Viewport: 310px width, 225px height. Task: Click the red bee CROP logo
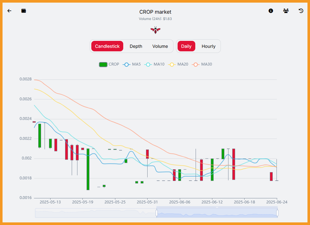[155, 30]
